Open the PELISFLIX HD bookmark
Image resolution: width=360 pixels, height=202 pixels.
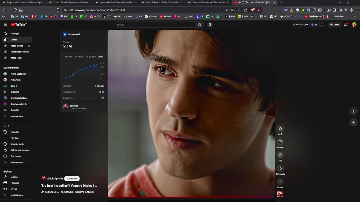(x=316, y=17)
